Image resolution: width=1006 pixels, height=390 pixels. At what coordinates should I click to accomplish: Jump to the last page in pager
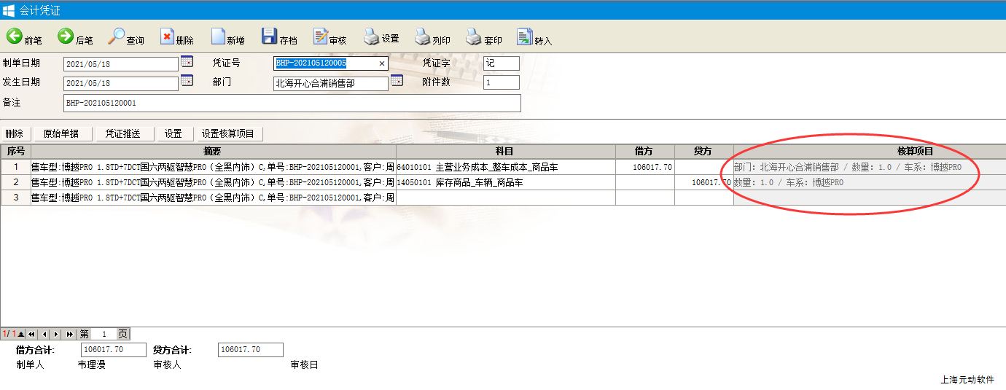click(x=69, y=334)
